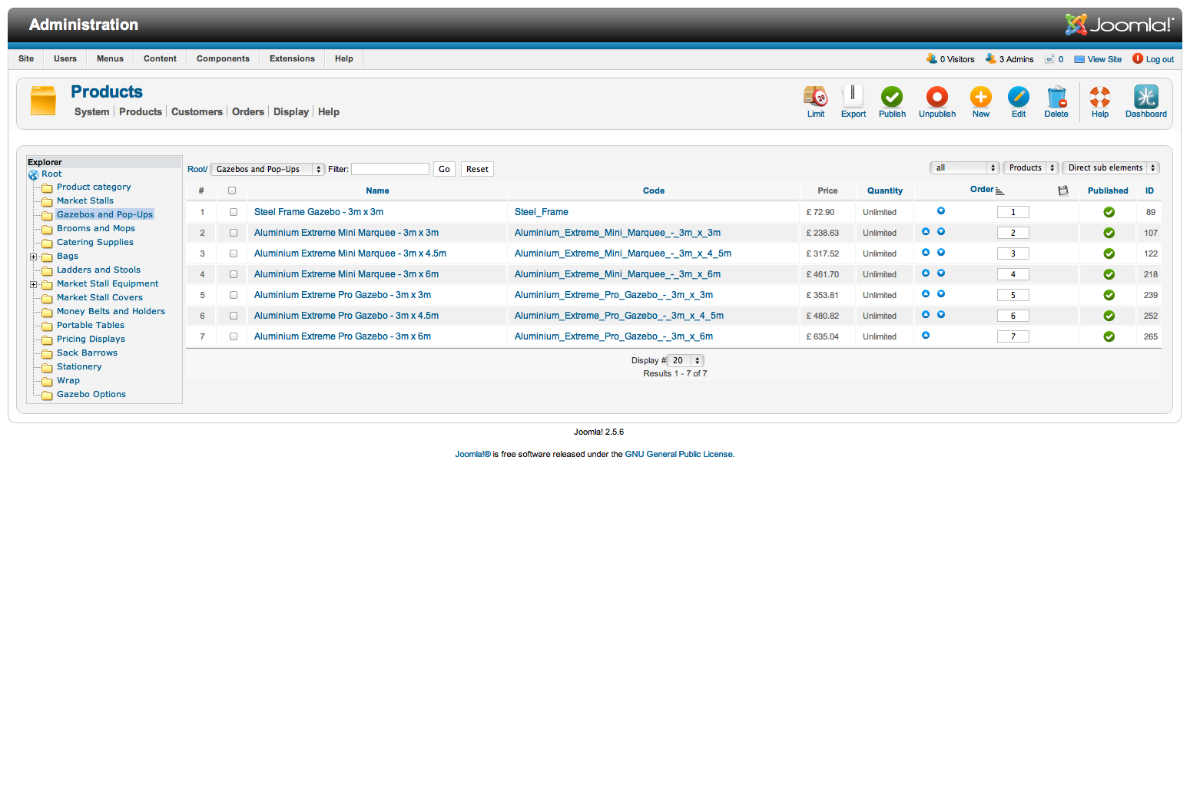
Task: Open the Gazebos and Pop-Ups category dropdown
Action: (268, 169)
